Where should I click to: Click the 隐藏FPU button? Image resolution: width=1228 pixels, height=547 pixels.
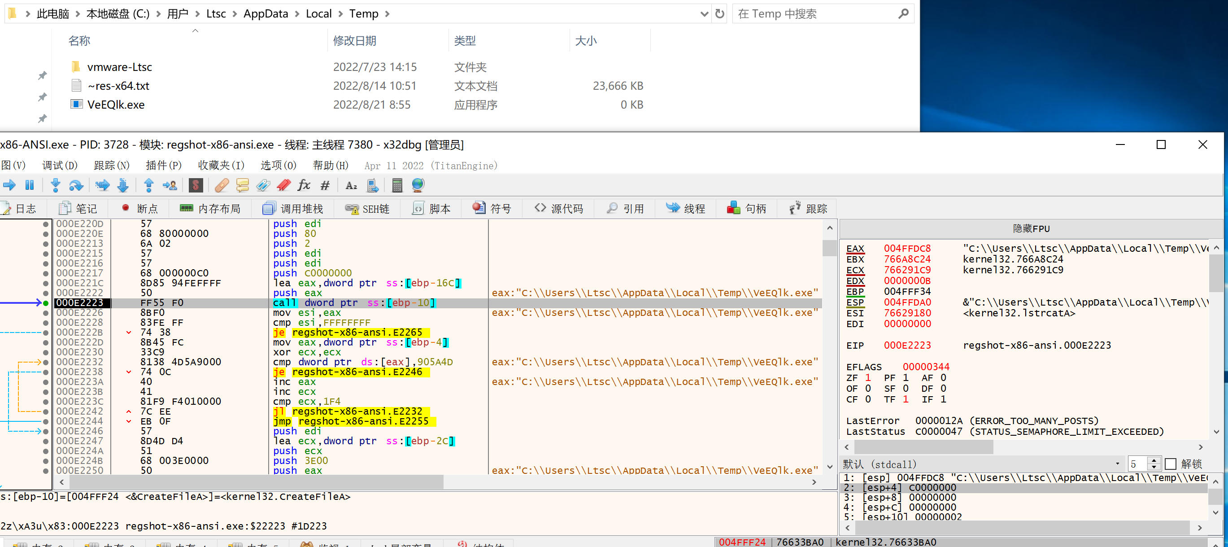1031,228
